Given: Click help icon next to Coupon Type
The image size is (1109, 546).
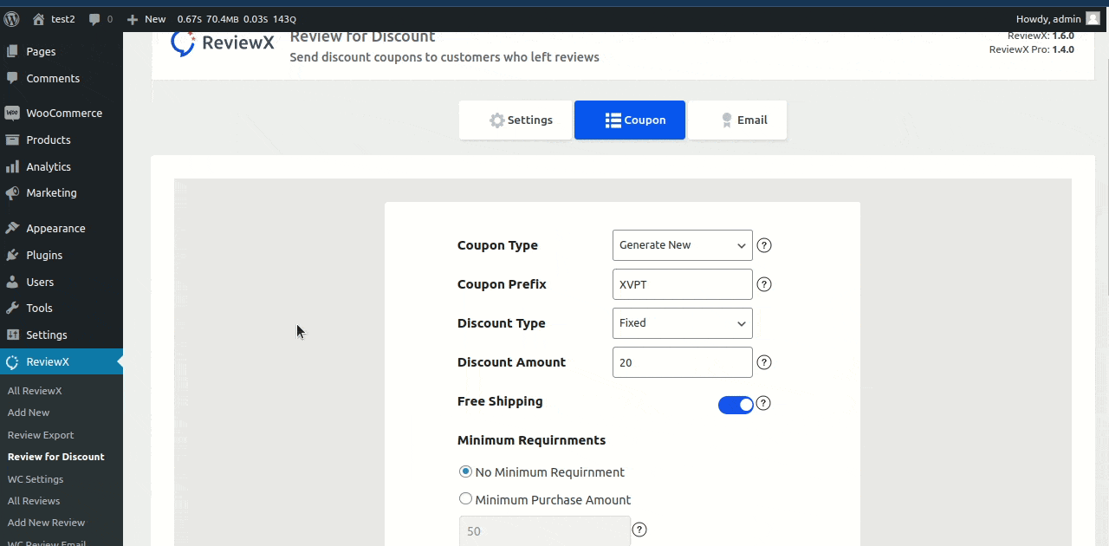Looking at the screenshot, I should (x=764, y=245).
